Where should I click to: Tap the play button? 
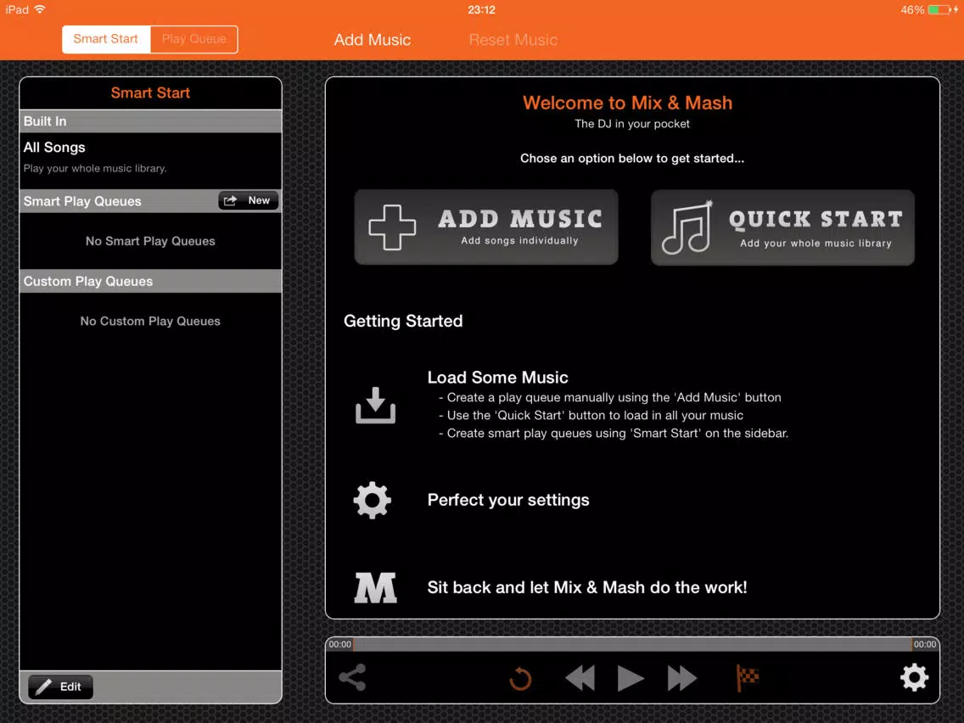631,678
